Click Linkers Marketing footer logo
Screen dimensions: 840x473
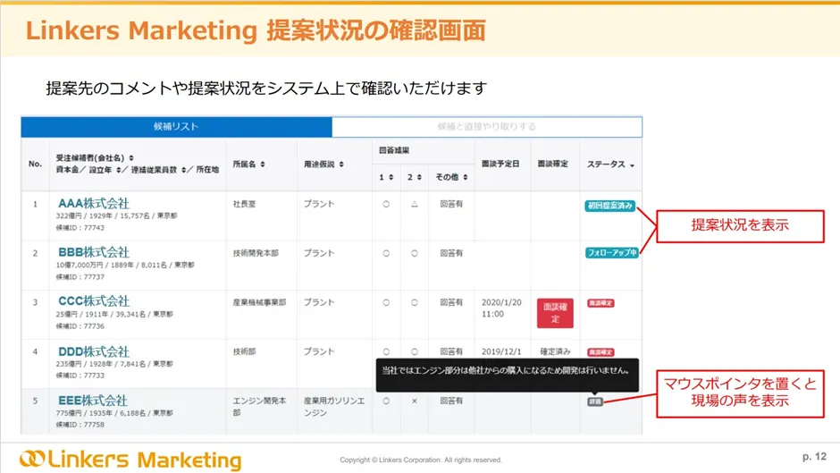click(x=130, y=460)
